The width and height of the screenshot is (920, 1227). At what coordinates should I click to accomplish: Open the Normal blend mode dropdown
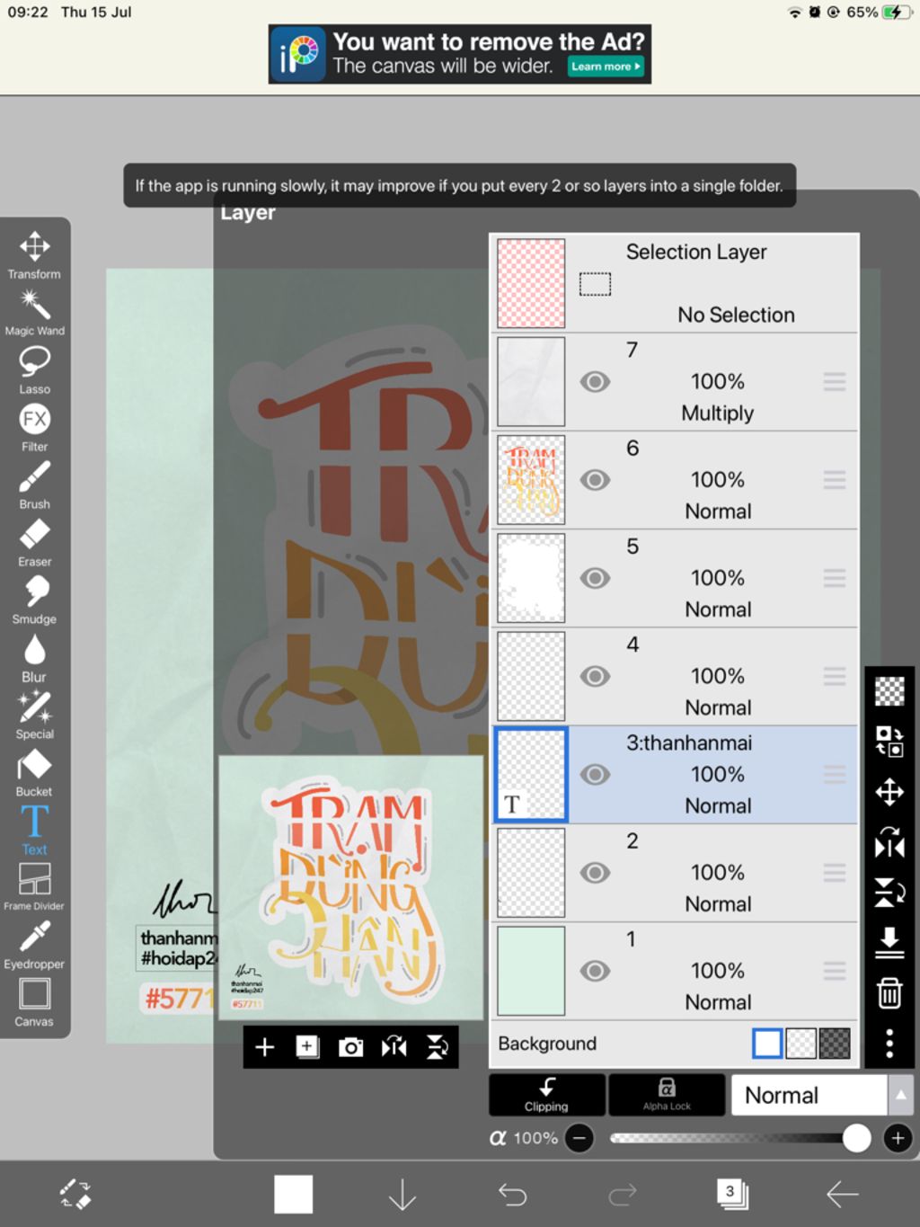809,1095
